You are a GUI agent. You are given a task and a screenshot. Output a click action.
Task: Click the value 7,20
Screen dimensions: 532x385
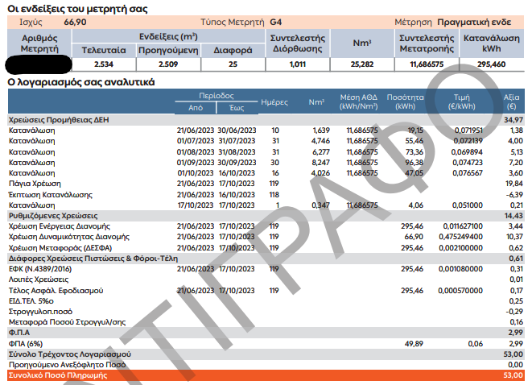pyautogui.click(x=516, y=163)
